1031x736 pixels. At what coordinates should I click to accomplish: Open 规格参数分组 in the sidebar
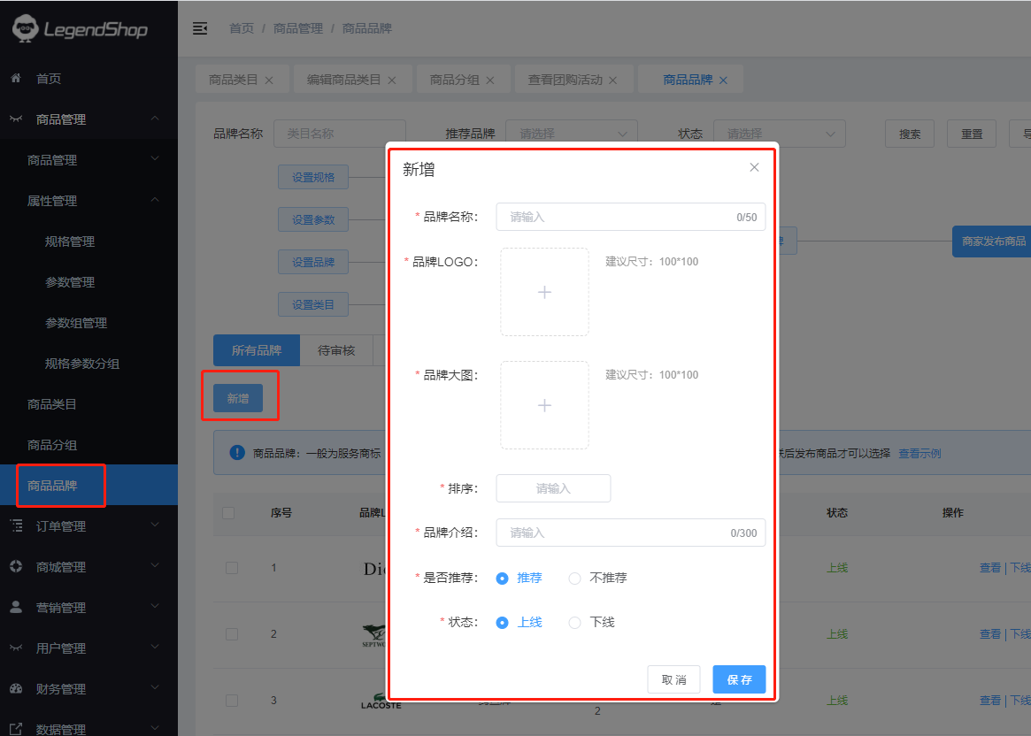(x=82, y=364)
